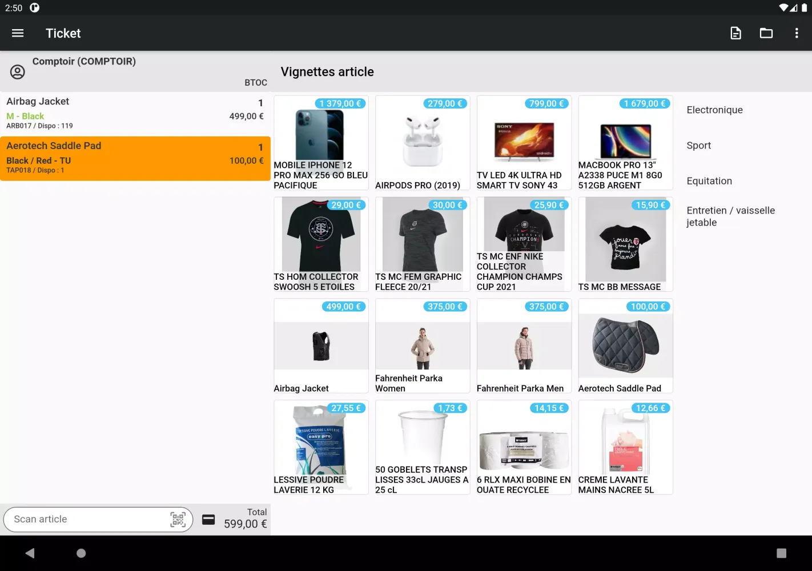
Task: Select the Airbag Jacket ticket line
Action: pyautogui.click(x=135, y=114)
